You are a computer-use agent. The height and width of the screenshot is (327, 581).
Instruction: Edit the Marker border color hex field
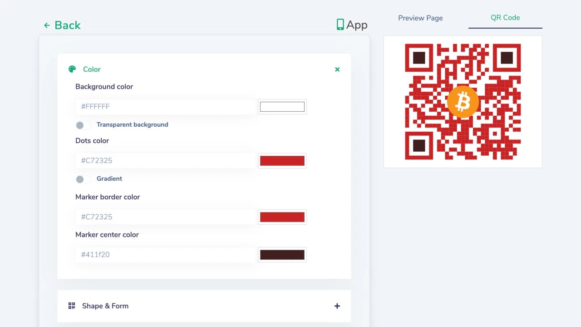[166, 217]
